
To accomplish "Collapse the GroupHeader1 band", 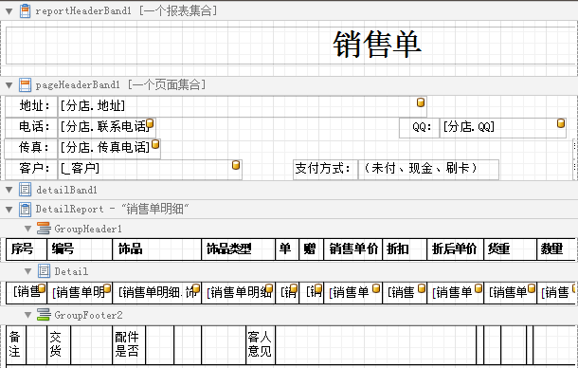I will [27, 229].
